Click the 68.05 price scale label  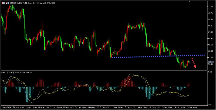tap(210, 51)
